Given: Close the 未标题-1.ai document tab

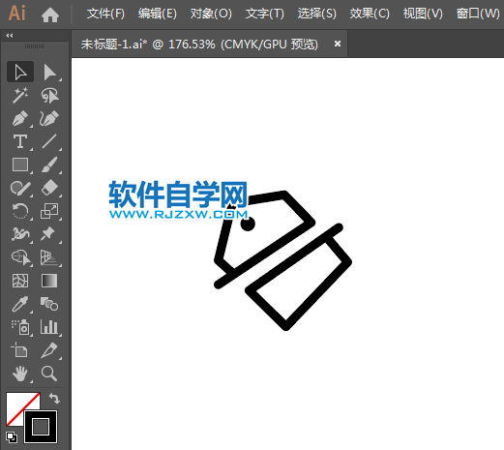Looking at the screenshot, I should (338, 44).
